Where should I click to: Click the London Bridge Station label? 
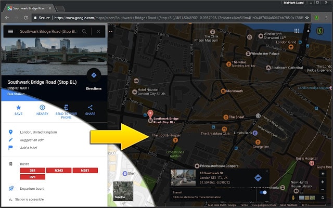coord(313,88)
